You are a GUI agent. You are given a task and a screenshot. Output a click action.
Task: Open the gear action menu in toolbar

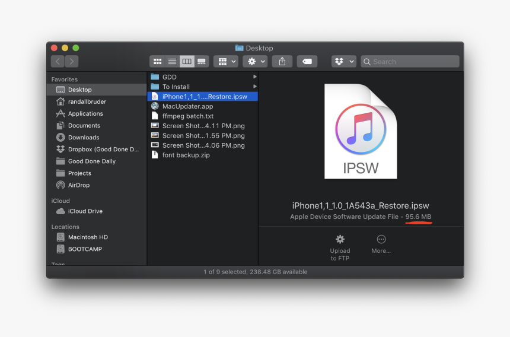256,62
